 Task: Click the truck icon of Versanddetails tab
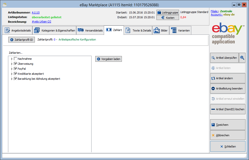click(81, 30)
